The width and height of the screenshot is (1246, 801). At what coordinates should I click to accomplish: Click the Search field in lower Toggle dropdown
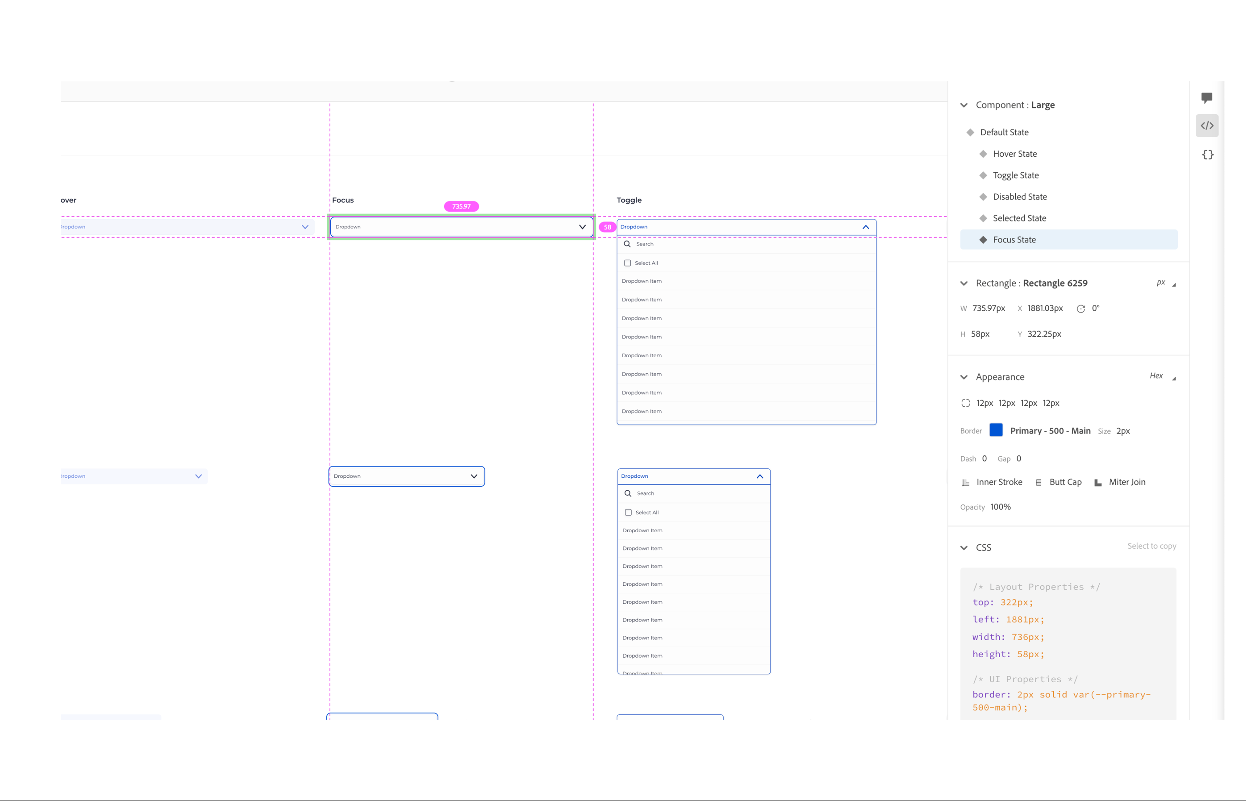pos(694,494)
